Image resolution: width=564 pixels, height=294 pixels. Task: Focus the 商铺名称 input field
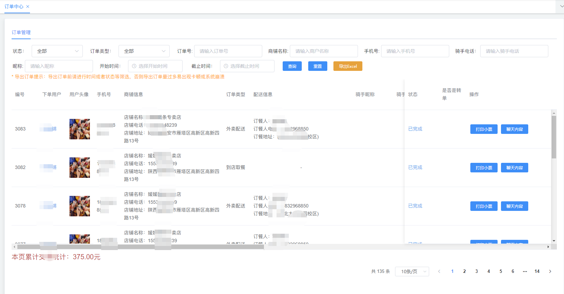tap(324, 51)
